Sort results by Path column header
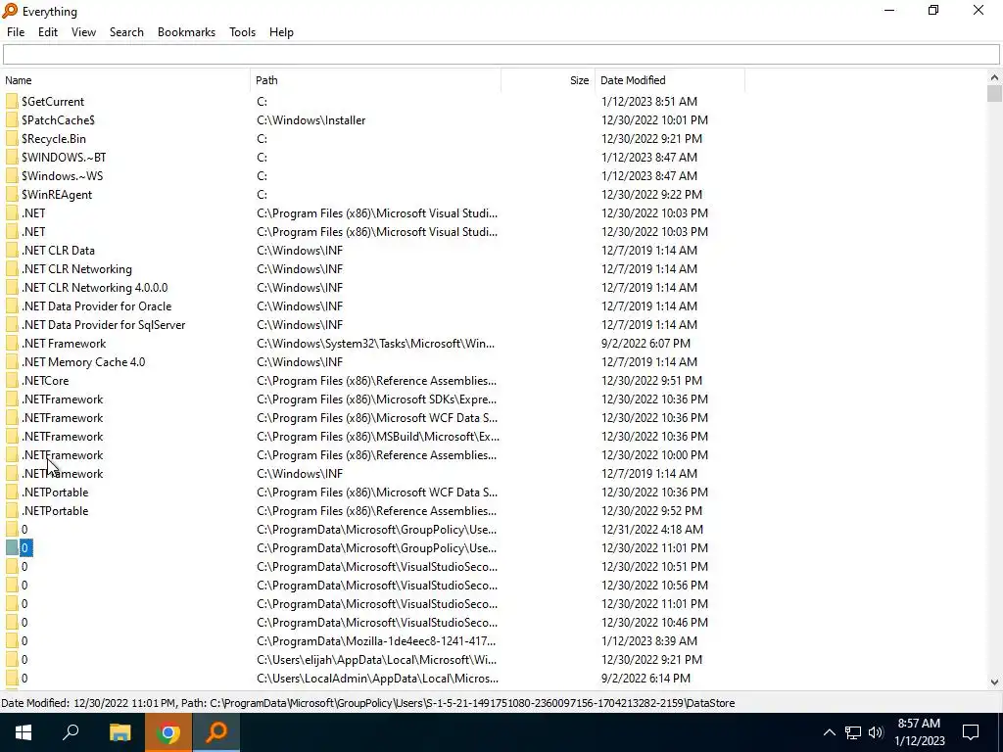 [x=375, y=80]
